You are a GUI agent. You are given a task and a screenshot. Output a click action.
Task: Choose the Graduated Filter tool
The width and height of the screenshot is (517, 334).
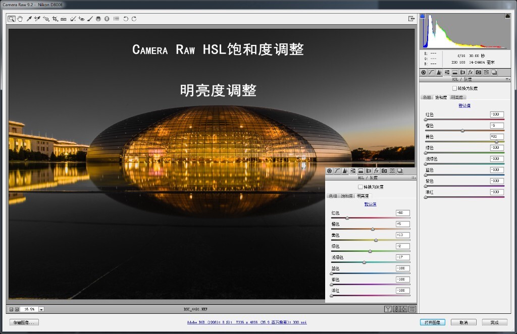click(98, 19)
